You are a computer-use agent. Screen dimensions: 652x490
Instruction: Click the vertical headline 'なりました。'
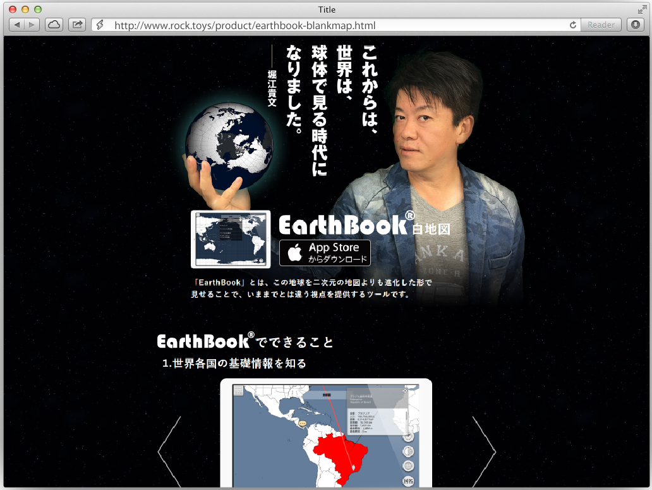pyautogui.click(x=294, y=89)
